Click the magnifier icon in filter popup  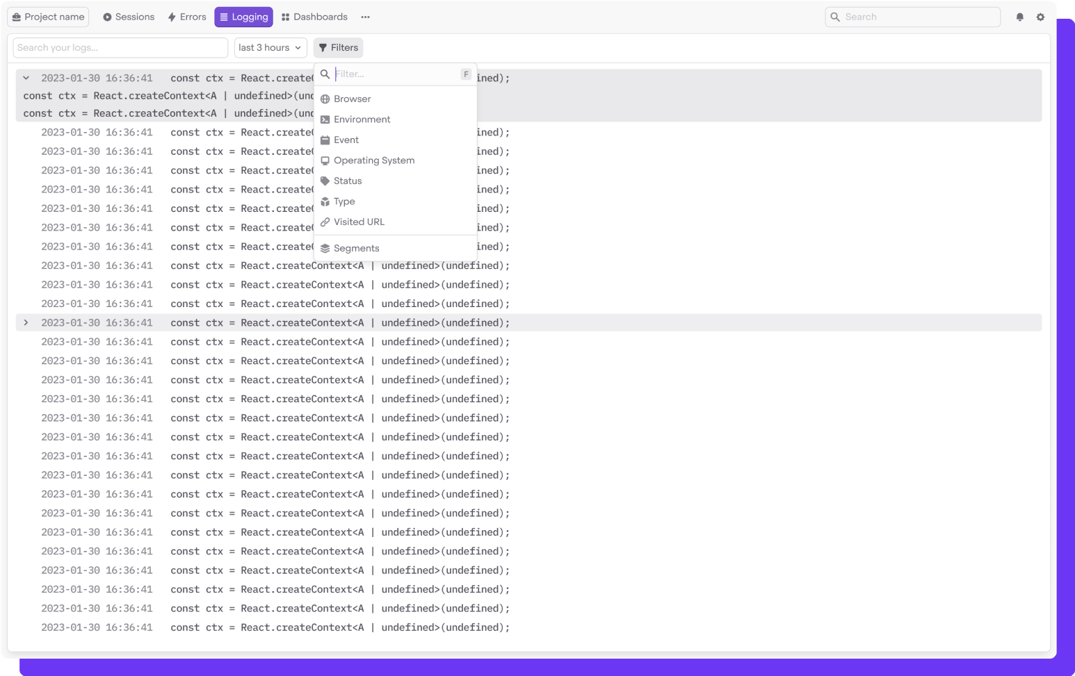(x=325, y=74)
